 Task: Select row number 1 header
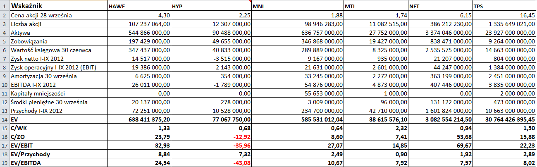(4, 6)
